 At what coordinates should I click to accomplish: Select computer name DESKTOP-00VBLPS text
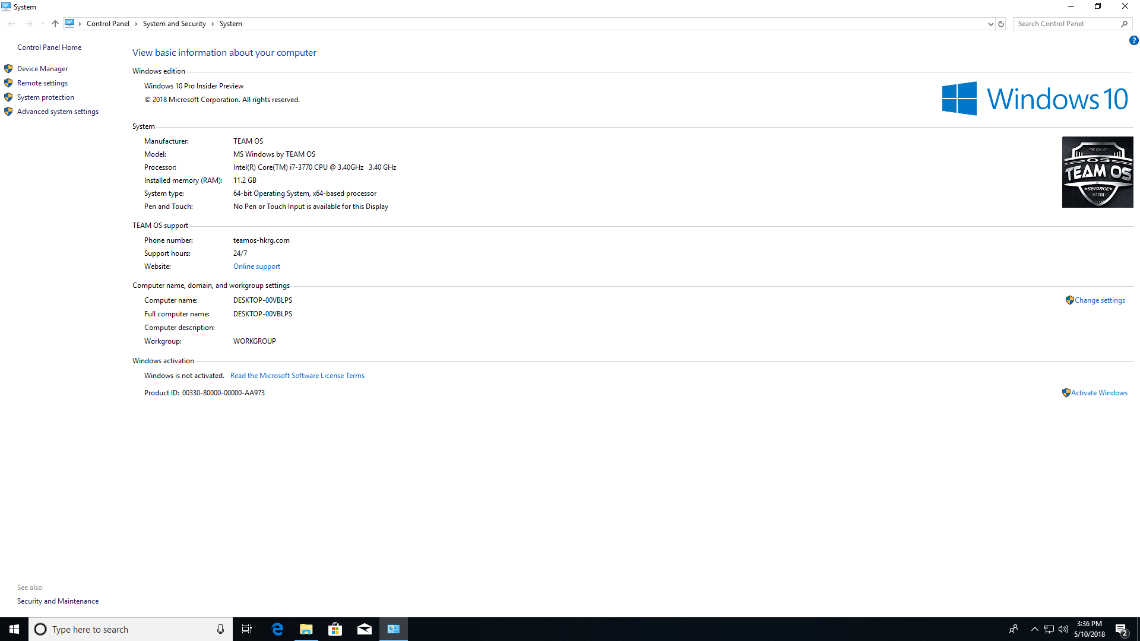(262, 300)
